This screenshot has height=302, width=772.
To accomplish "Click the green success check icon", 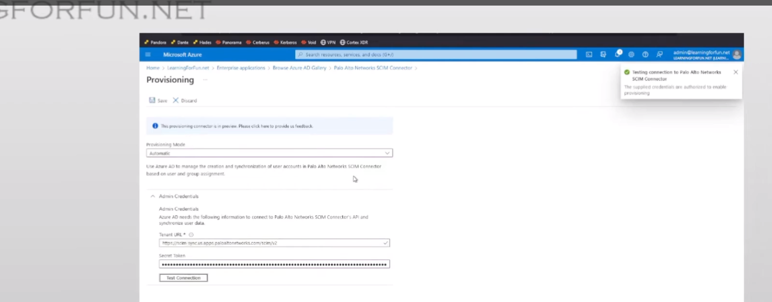I will click(627, 72).
